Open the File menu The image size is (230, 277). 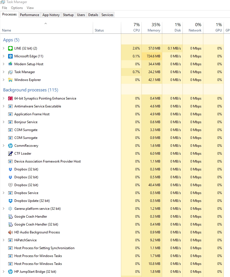point(4,8)
